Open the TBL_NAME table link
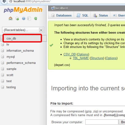Viewport: 125px width, 125px height. pyautogui.click(x=81, y=58)
